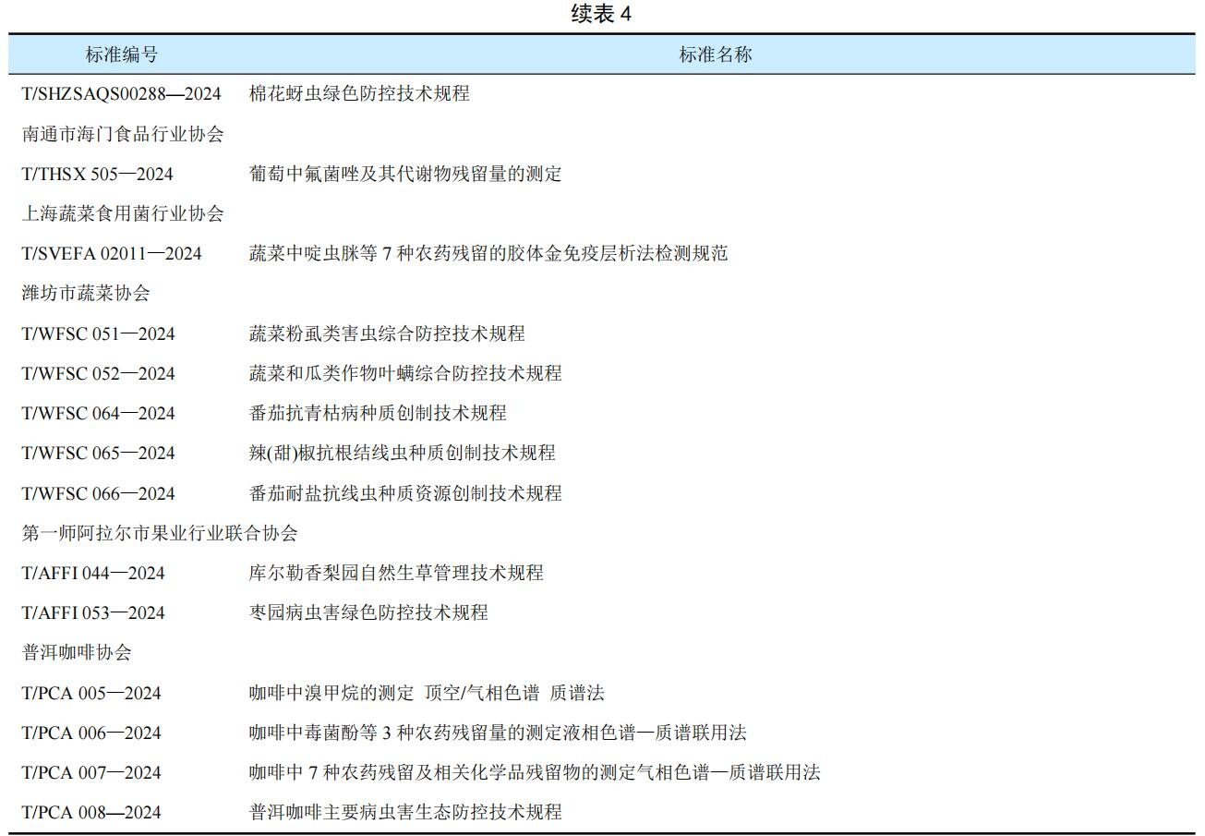1205x836 pixels.
Task: Click standard number T/WFSC 065—2024
Action: [99, 454]
